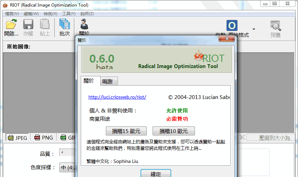Viewport: 298px width, 177px height.
Task: Click the blue O original format icon
Action: click(x=232, y=25)
